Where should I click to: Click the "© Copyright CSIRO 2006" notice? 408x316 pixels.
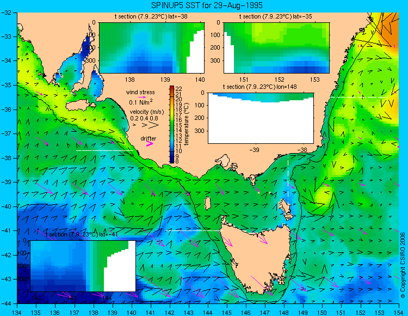403,265
